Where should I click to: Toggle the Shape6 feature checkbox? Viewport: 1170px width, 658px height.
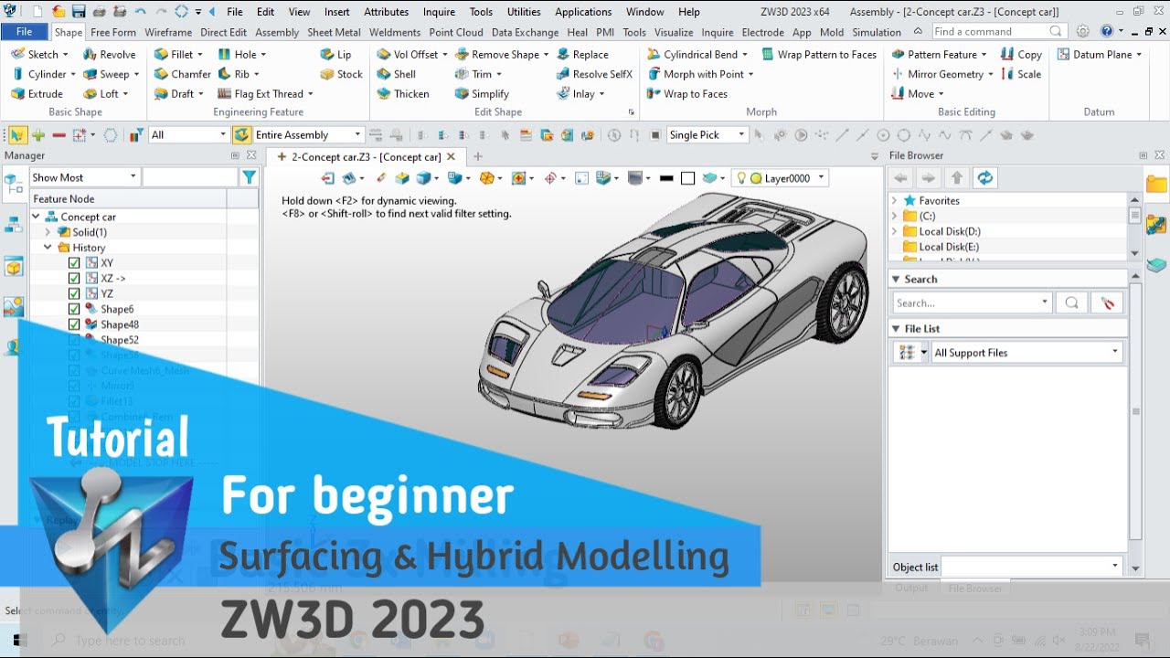pyautogui.click(x=74, y=310)
